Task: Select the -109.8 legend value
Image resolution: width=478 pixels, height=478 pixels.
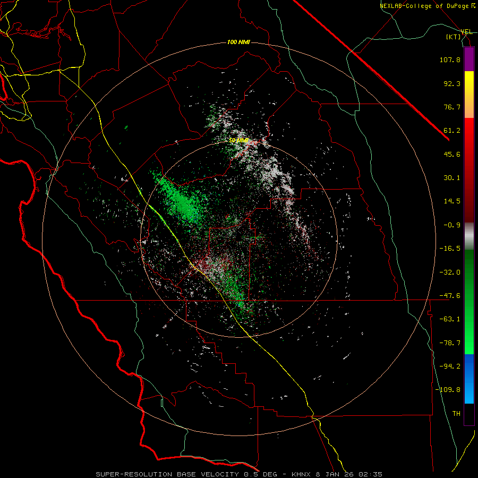Action: point(448,390)
